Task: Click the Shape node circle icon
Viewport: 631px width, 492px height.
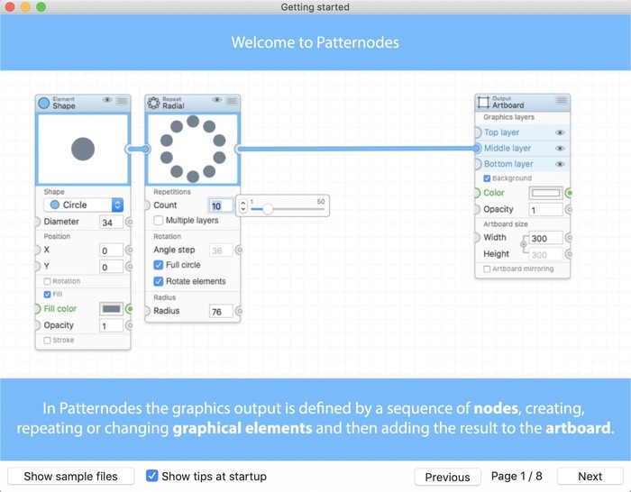Action: coord(44,103)
